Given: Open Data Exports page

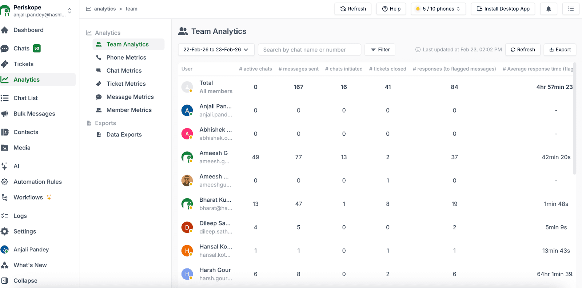Looking at the screenshot, I should tap(124, 135).
